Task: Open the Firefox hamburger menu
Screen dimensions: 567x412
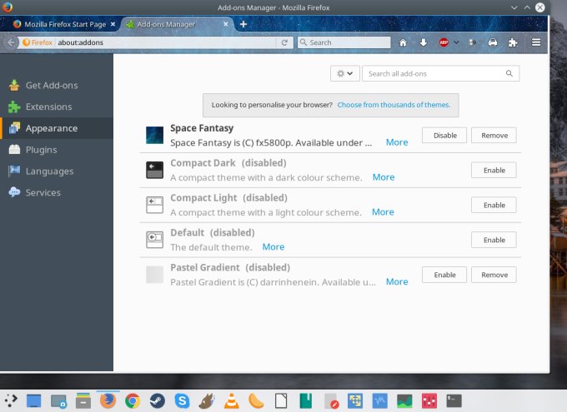Action: tap(536, 42)
